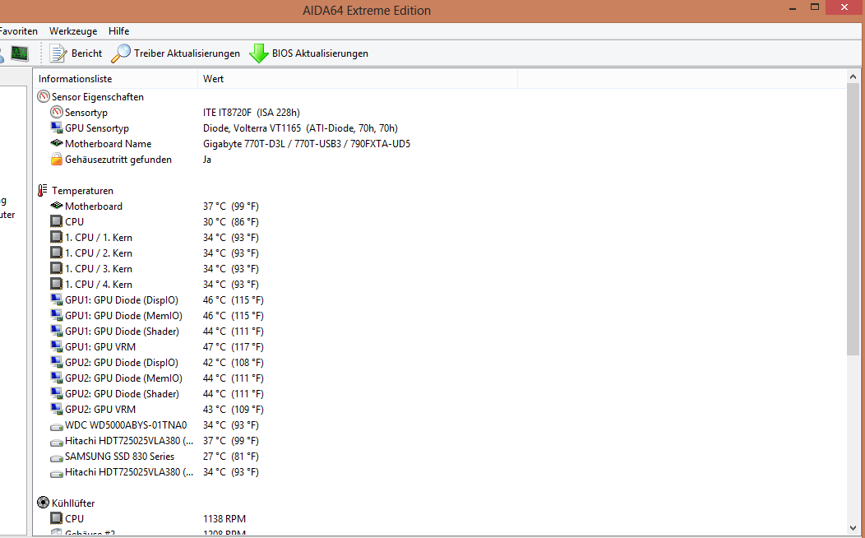Select the WDC drive 34 °C (93 °F) value
The height and width of the screenshot is (538, 865).
pos(230,424)
